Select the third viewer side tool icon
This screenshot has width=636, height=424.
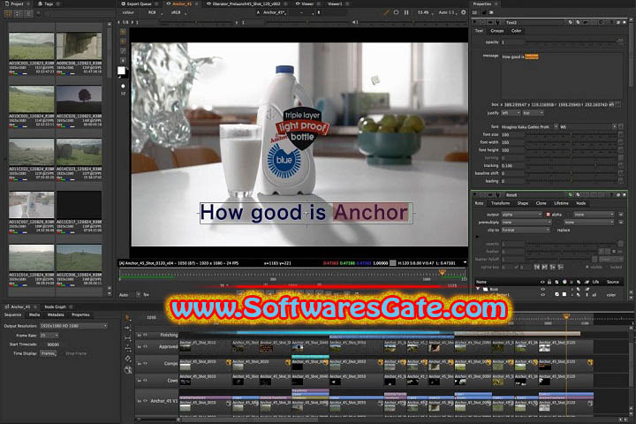tap(123, 50)
